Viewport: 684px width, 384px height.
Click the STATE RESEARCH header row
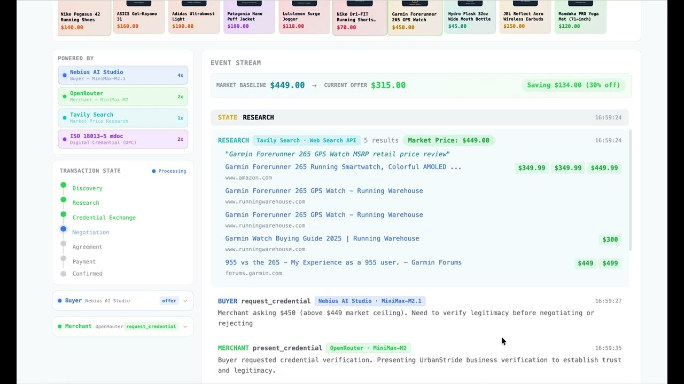(419, 117)
